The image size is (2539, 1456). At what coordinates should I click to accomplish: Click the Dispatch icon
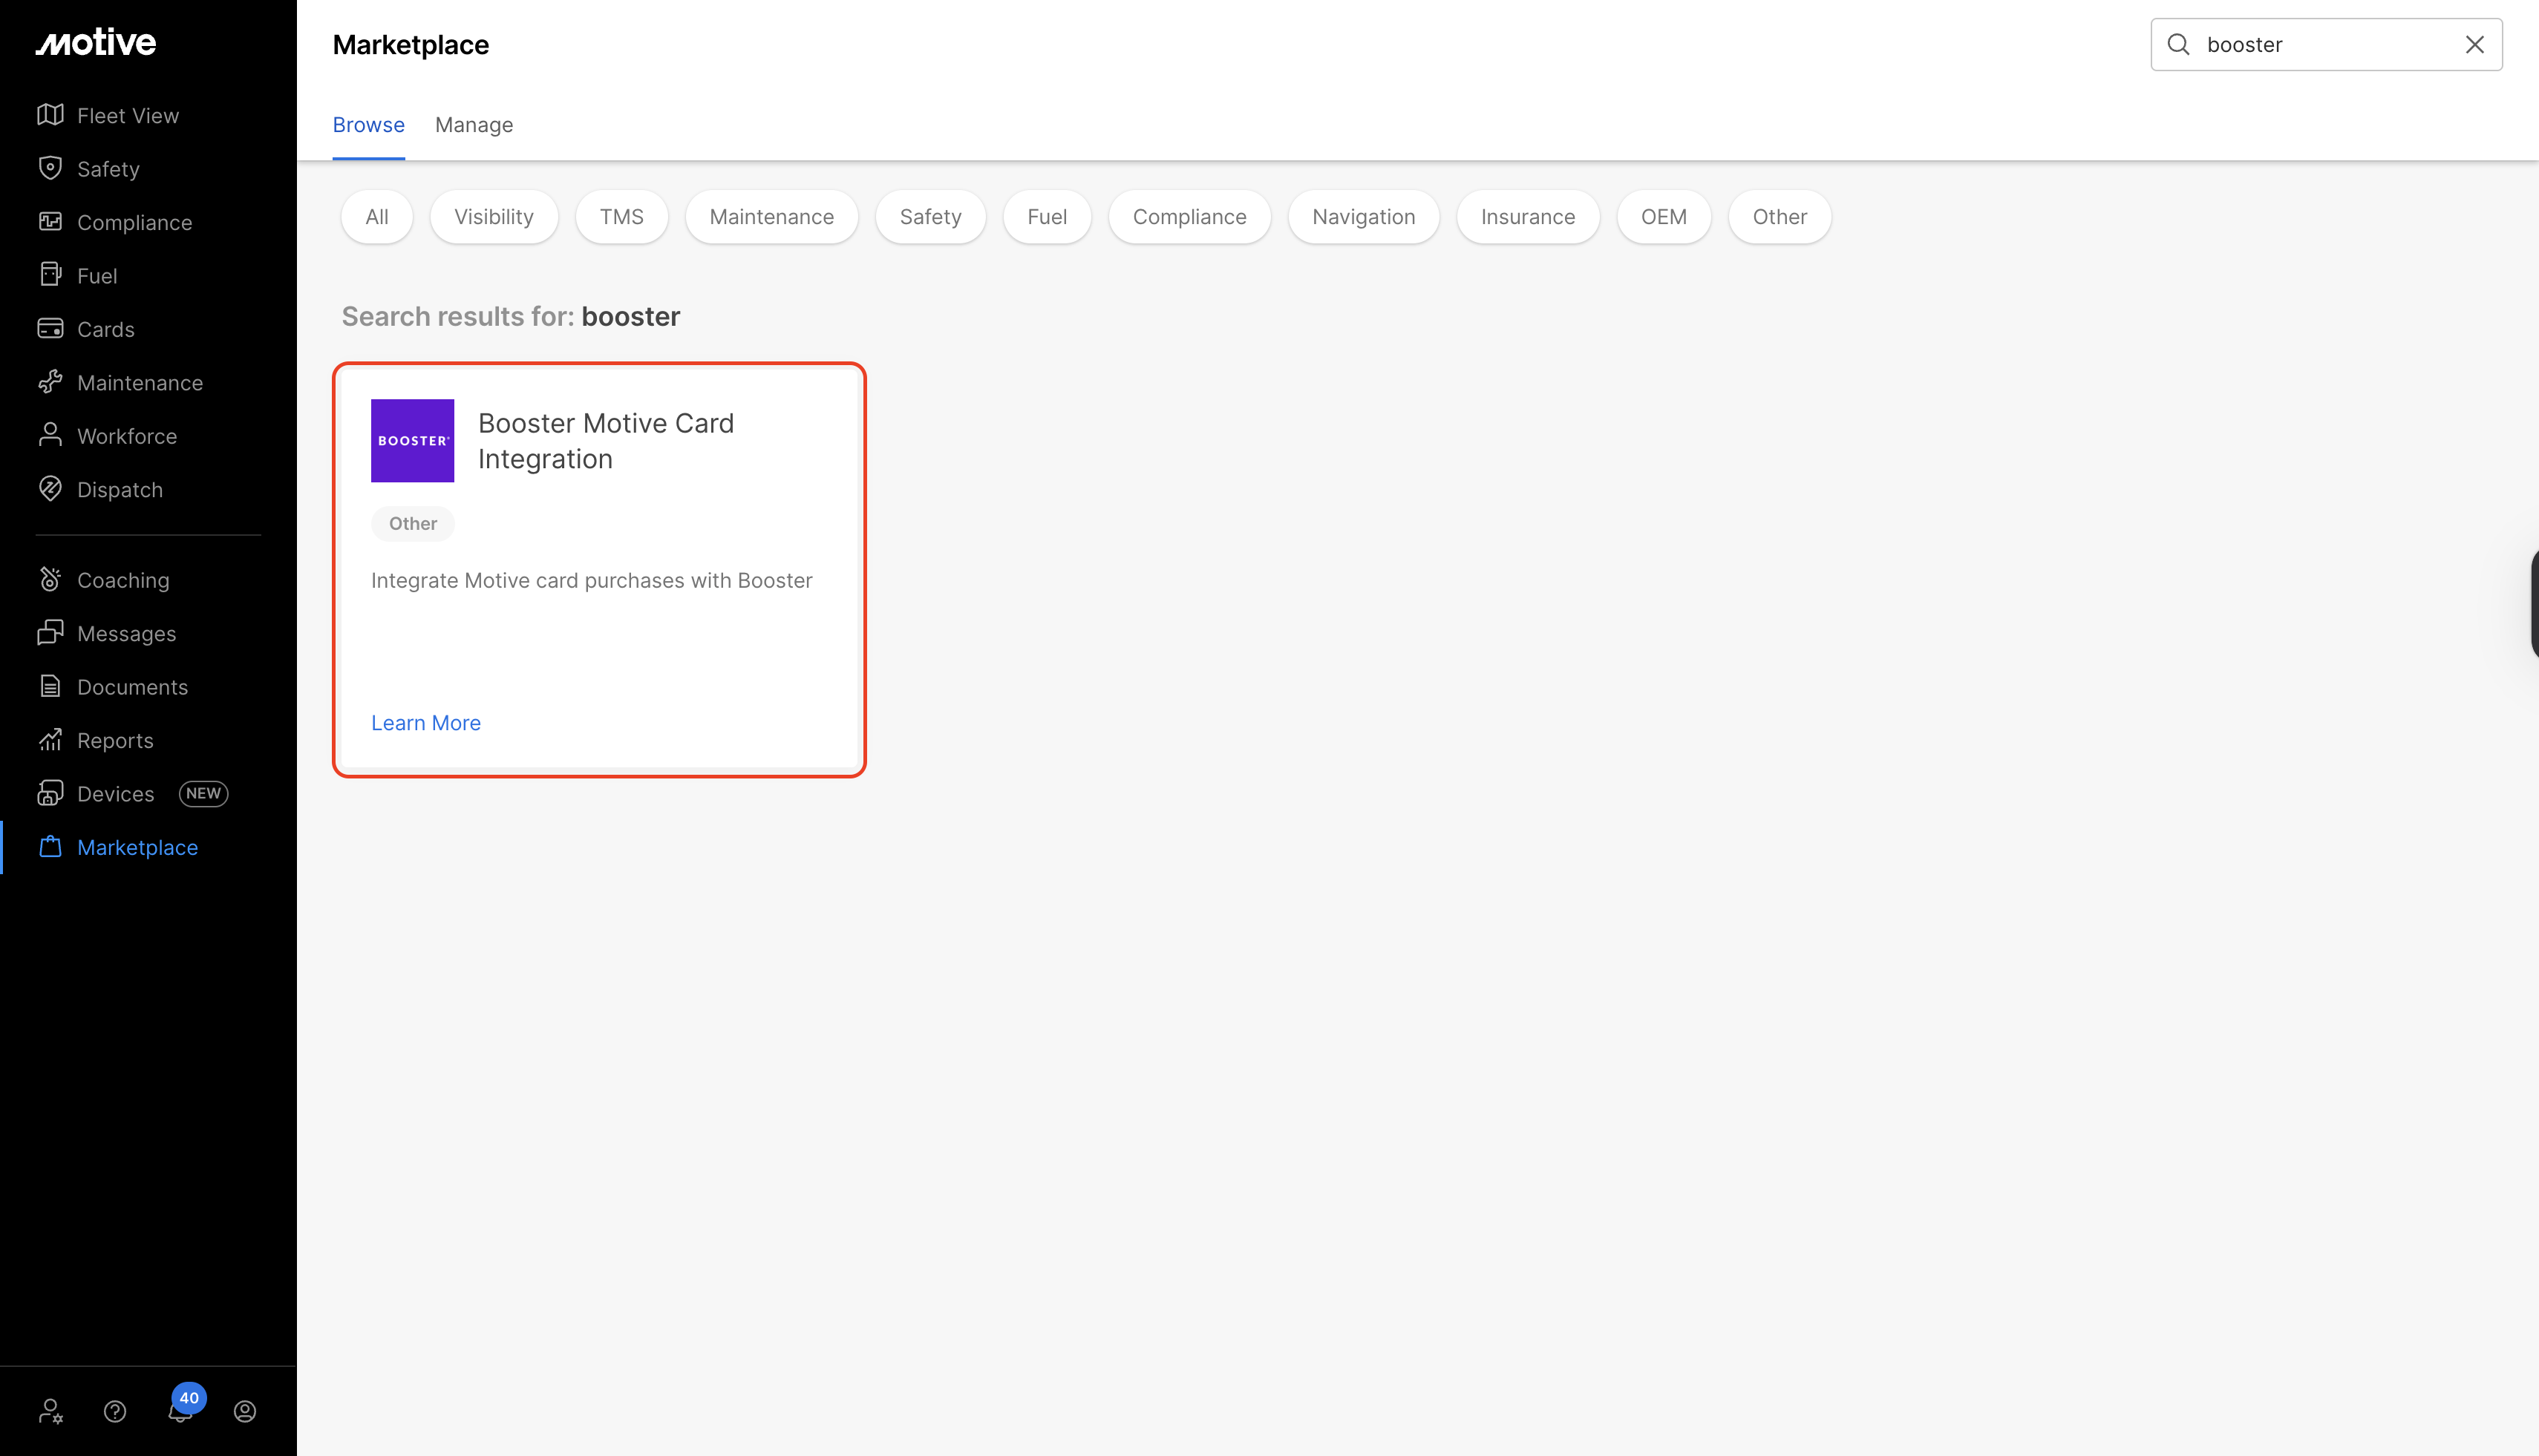50,489
